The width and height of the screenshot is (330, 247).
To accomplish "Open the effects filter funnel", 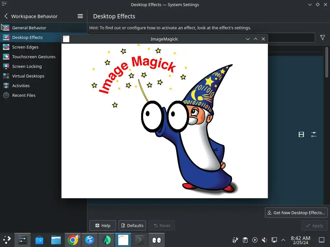I will click(x=322, y=38).
